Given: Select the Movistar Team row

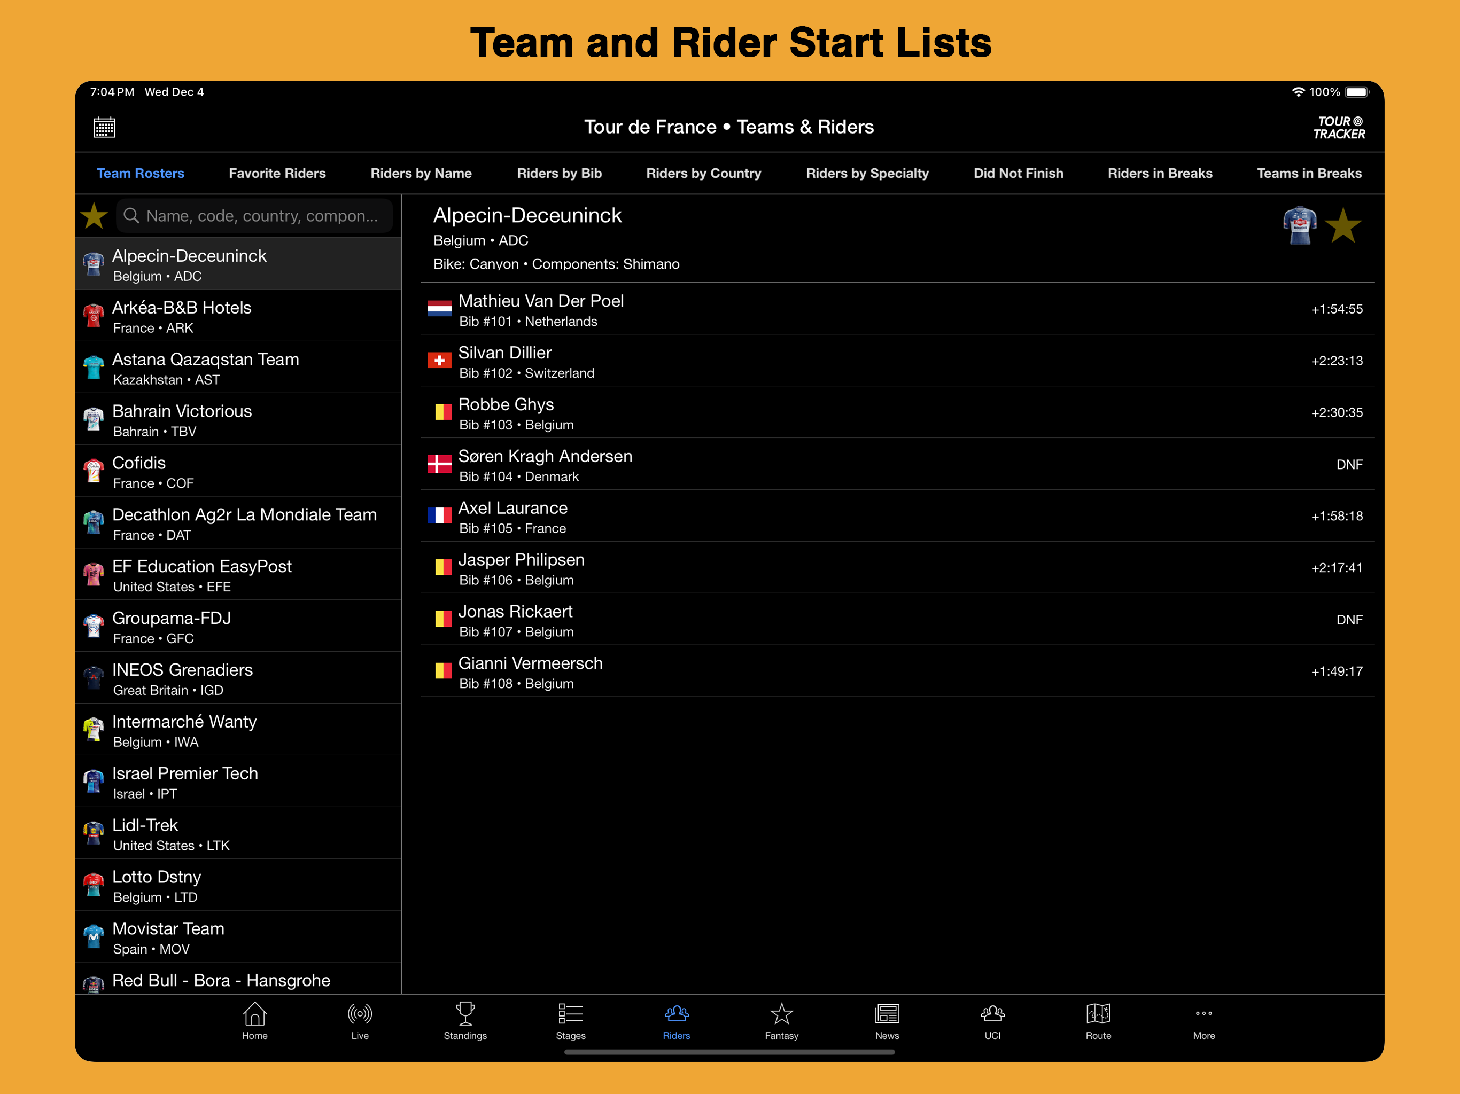Looking at the screenshot, I should coord(238,937).
